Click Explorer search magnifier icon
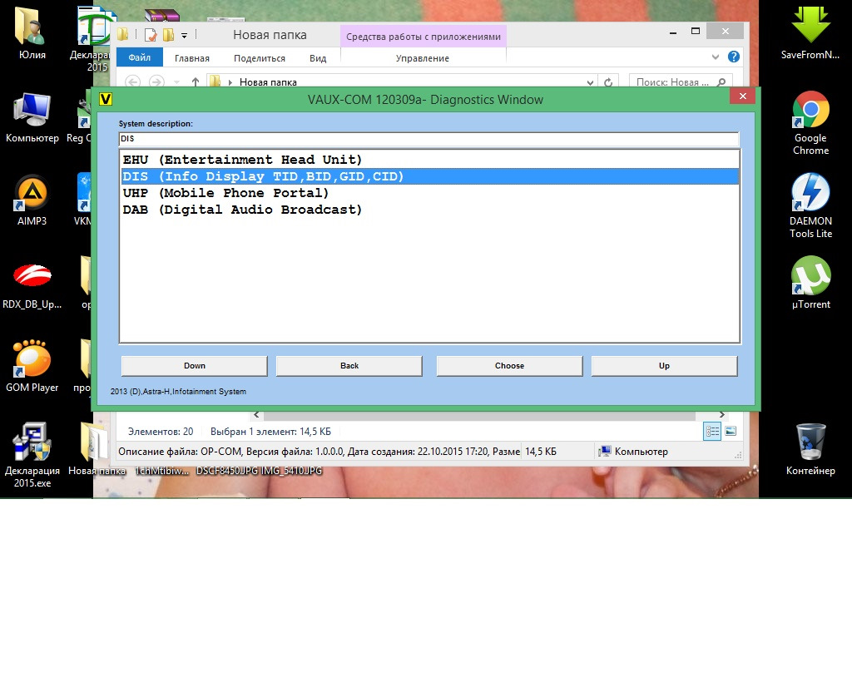The width and height of the screenshot is (852, 692). [721, 82]
